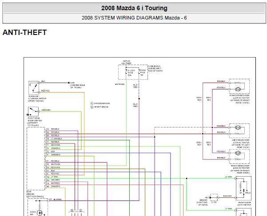Viewport: 267px width, 216px height.
Task: Click the right rear door lock actuator motor symbol
Action: click(x=238, y=153)
